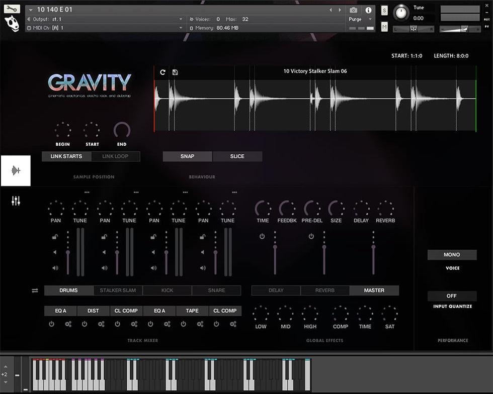
Task: Toggle power button under EQ A
Action: pyautogui.click(x=51, y=324)
